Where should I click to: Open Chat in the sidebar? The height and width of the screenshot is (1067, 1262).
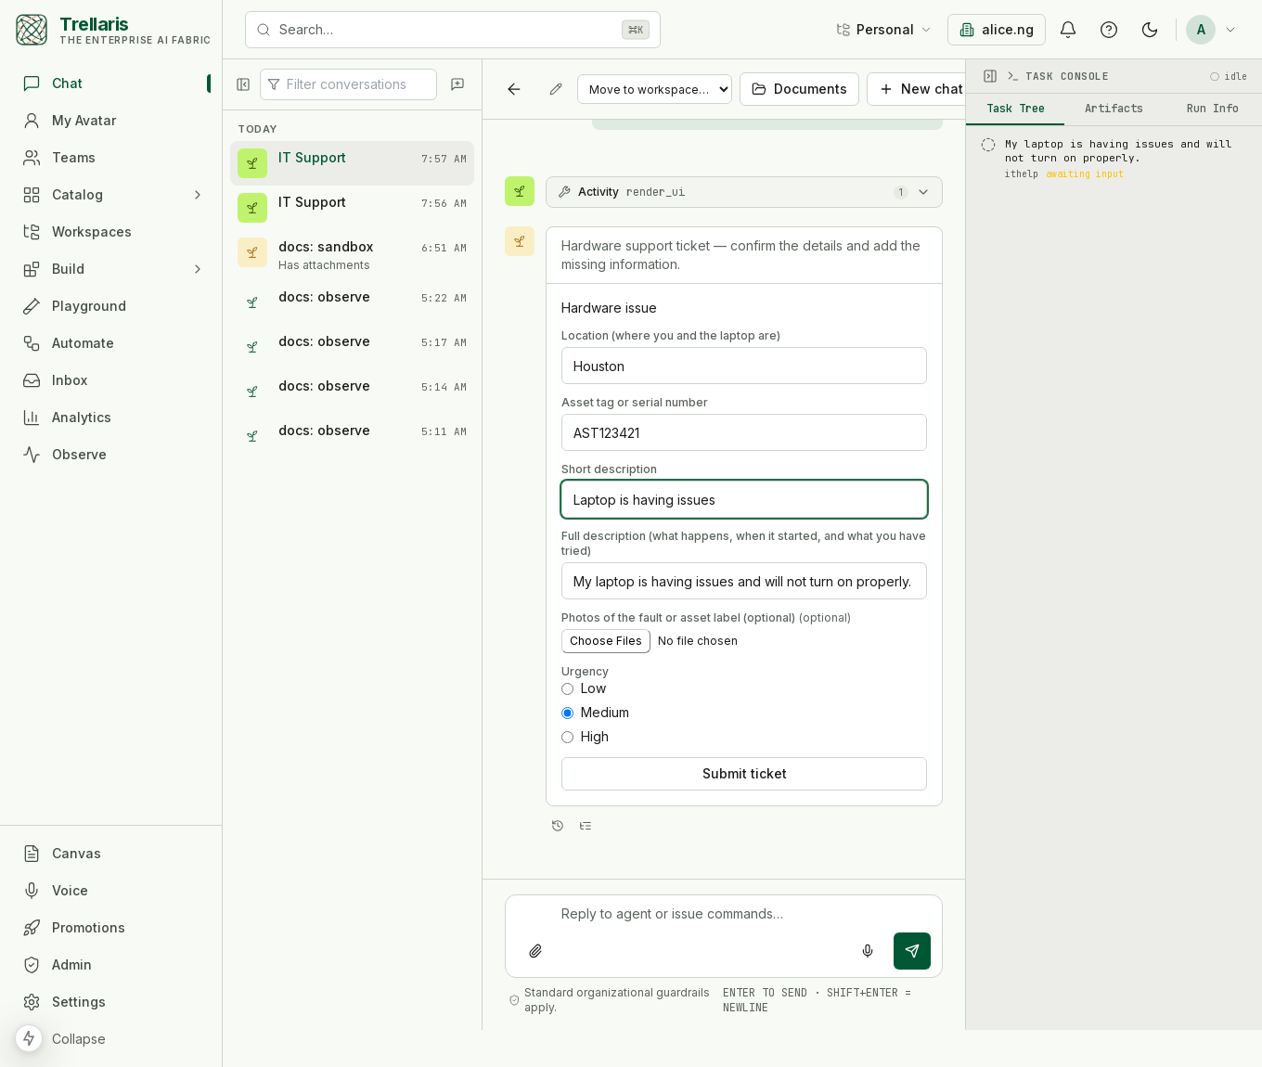111,84
